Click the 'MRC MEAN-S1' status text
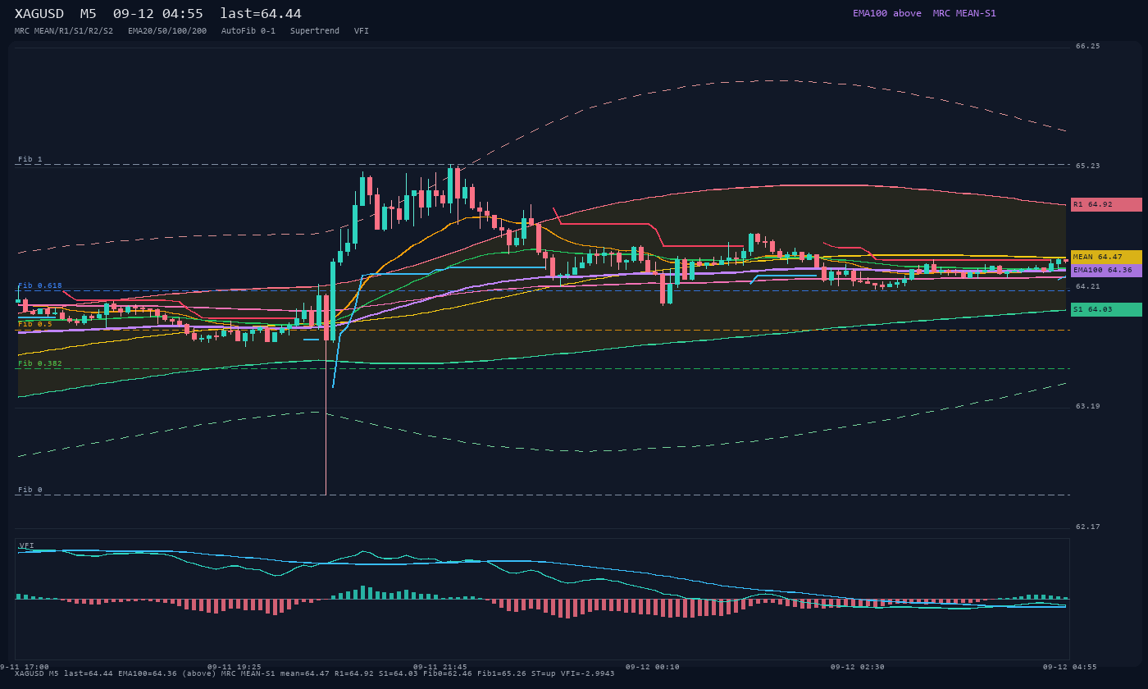 click(964, 13)
